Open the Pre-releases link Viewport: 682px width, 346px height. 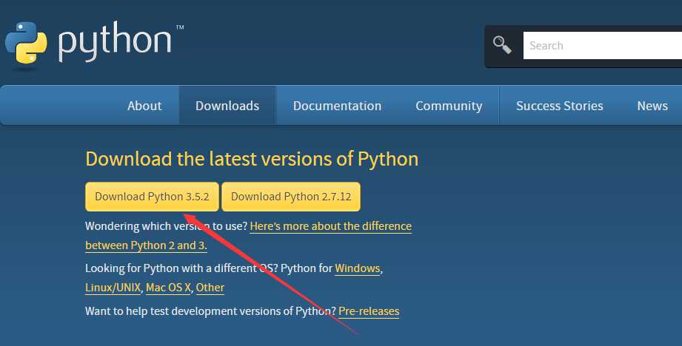pos(369,311)
